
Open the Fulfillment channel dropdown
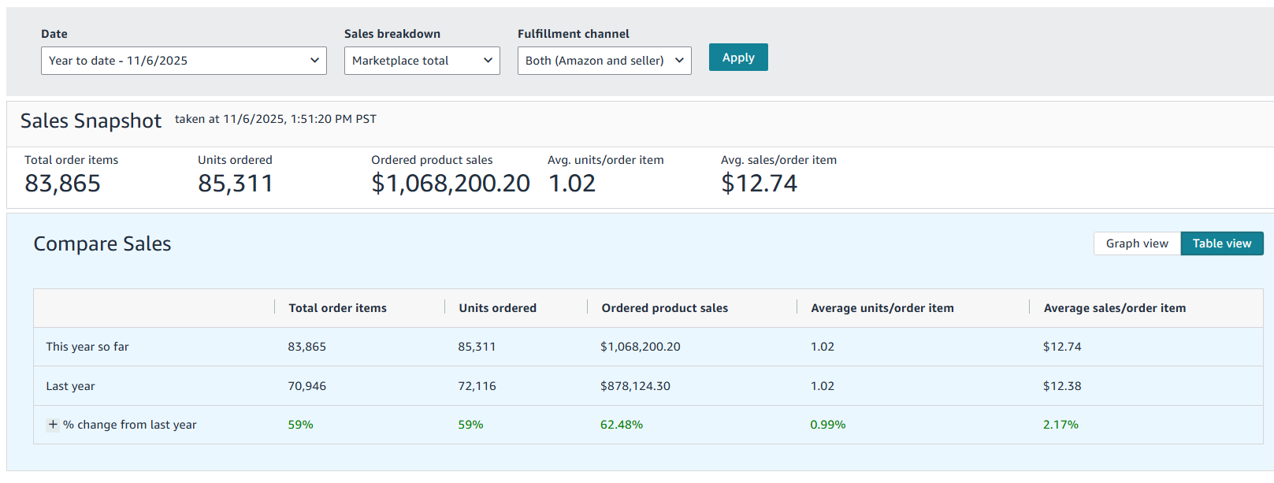604,61
